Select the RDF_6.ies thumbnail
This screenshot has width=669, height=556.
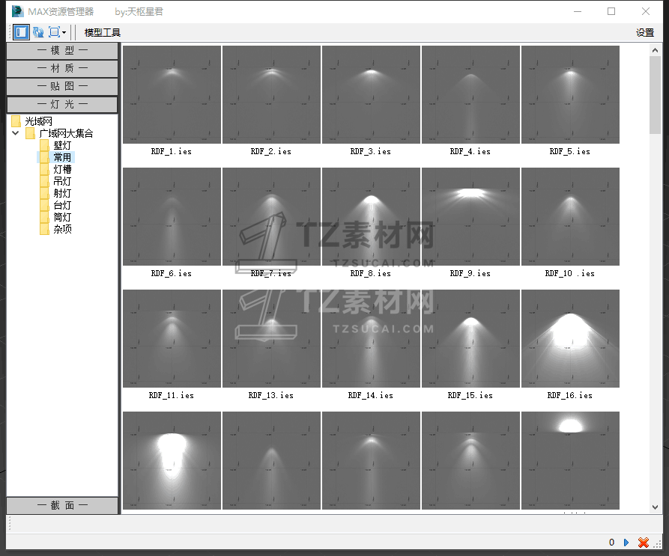pos(172,216)
